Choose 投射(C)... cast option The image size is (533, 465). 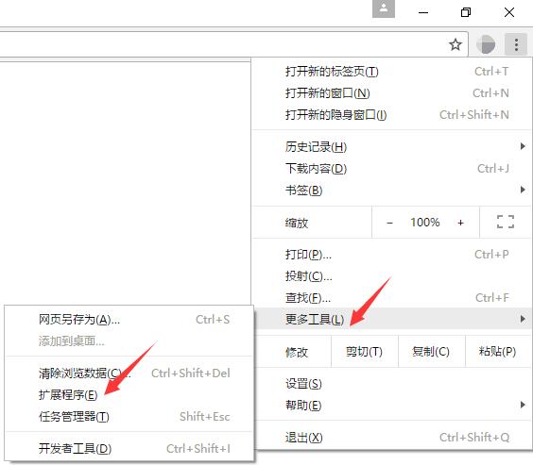coord(392,276)
